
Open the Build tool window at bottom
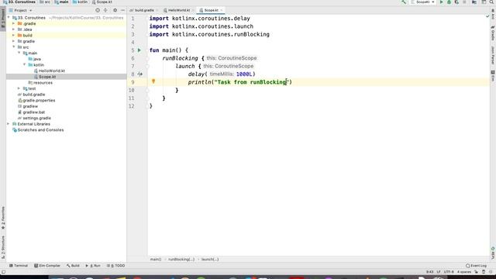[x=73, y=266]
